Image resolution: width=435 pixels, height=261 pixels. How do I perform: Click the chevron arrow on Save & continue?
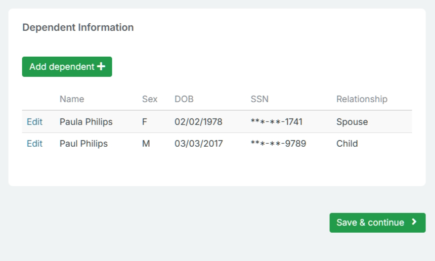414,222
